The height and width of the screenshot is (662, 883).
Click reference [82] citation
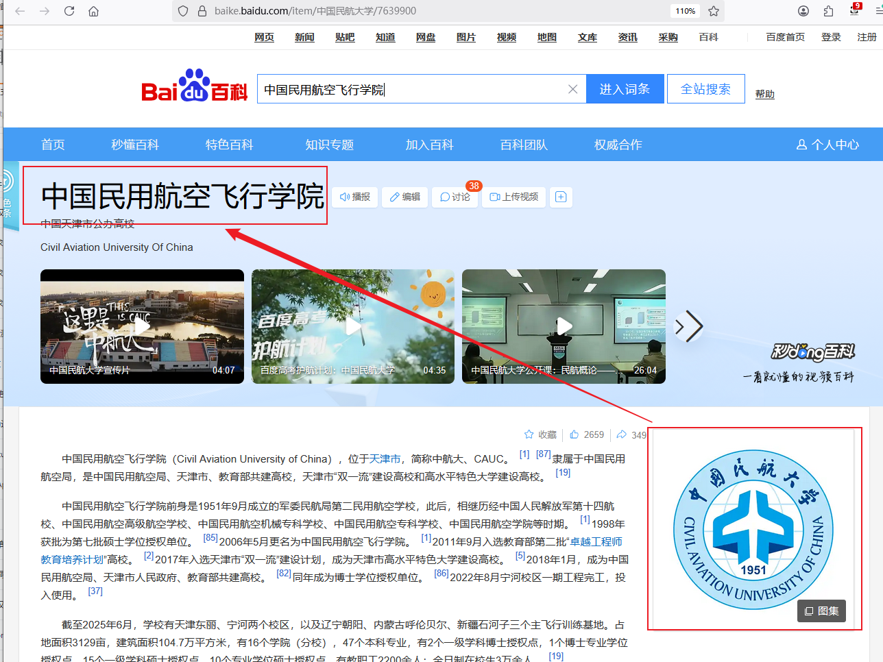point(284,574)
